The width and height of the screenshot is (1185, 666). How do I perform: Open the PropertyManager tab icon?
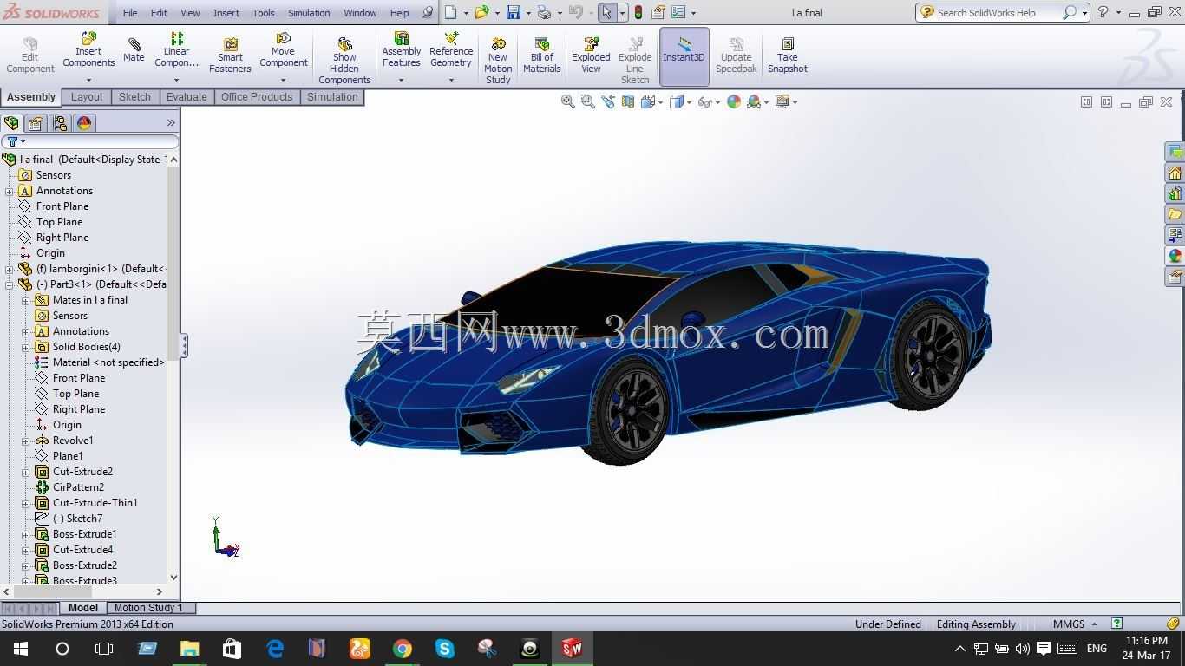pyautogui.click(x=36, y=123)
